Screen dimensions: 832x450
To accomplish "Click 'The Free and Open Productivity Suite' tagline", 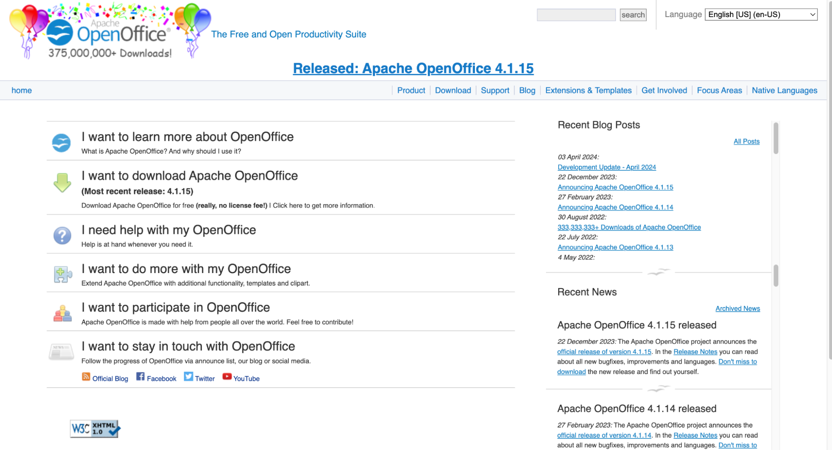I will pos(288,35).
